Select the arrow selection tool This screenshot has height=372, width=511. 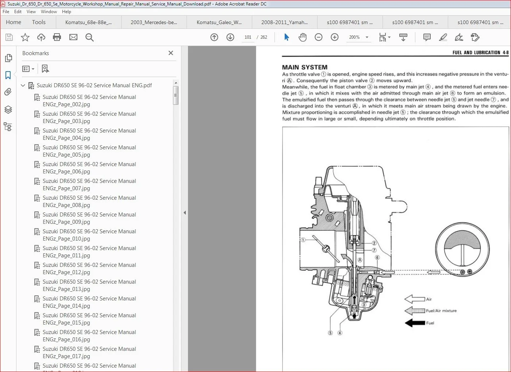[x=287, y=37]
